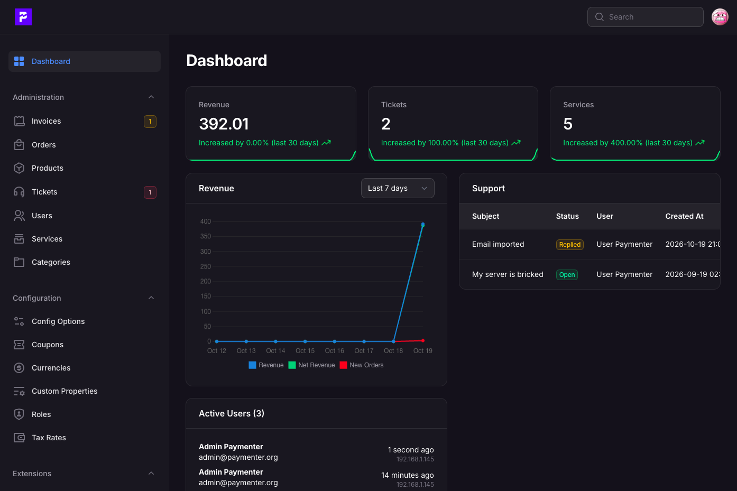Open the user avatar menu

point(720,17)
